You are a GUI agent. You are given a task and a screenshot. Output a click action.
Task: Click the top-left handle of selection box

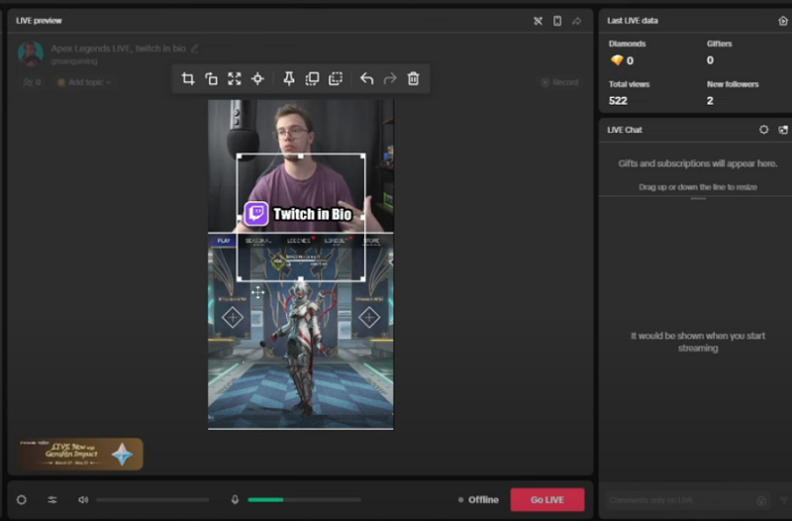point(240,156)
